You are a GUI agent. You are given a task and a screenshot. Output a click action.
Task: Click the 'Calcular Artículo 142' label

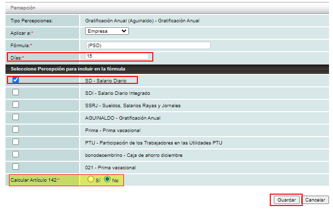click(33, 180)
